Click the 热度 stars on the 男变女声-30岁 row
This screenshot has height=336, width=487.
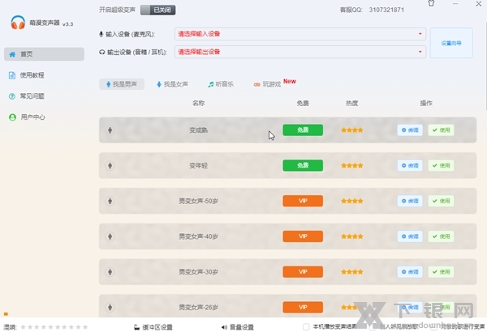pyautogui.click(x=352, y=272)
